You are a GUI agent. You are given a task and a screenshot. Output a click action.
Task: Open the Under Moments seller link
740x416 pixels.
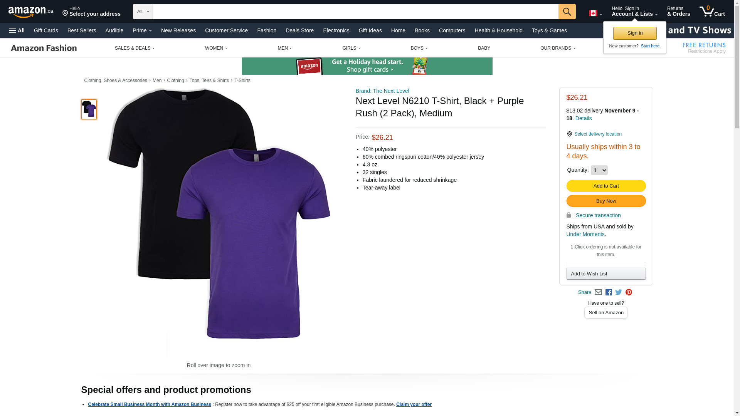coord(585,234)
